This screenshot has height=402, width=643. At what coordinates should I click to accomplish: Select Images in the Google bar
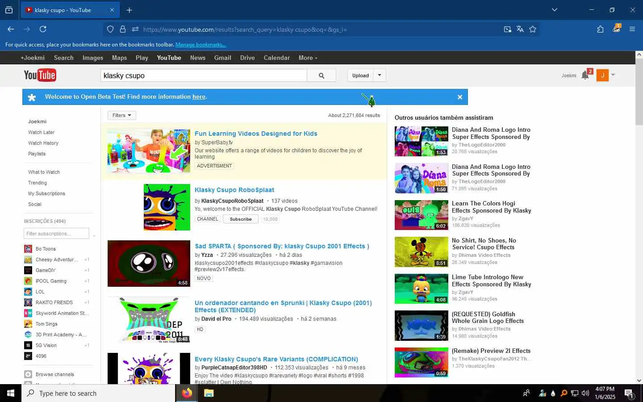tap(93, 58)
